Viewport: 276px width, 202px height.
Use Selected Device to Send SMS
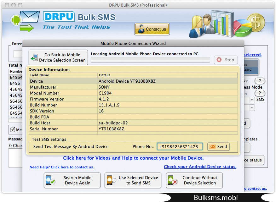coord(133,180)
